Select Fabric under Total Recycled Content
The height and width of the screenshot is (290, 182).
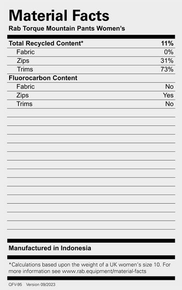(x=26, y=52)
